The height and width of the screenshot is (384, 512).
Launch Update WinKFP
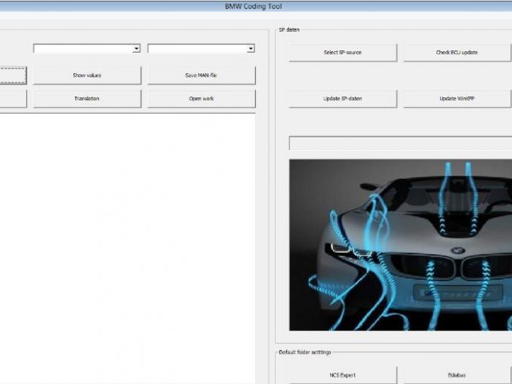tap(457, 99)
